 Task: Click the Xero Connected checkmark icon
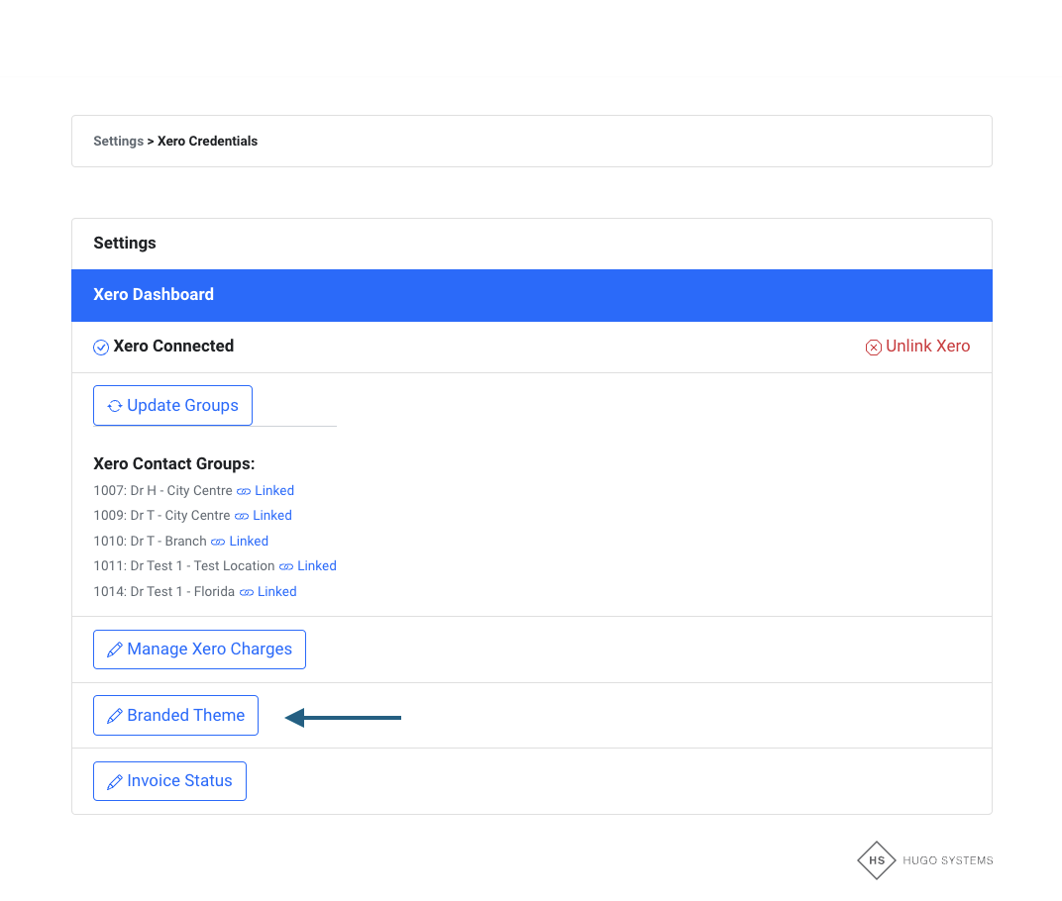pos(101,348)
